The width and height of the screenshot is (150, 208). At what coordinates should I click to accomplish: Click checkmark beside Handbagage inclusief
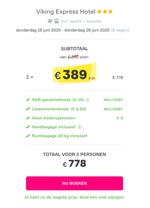[x=28, y=127]
